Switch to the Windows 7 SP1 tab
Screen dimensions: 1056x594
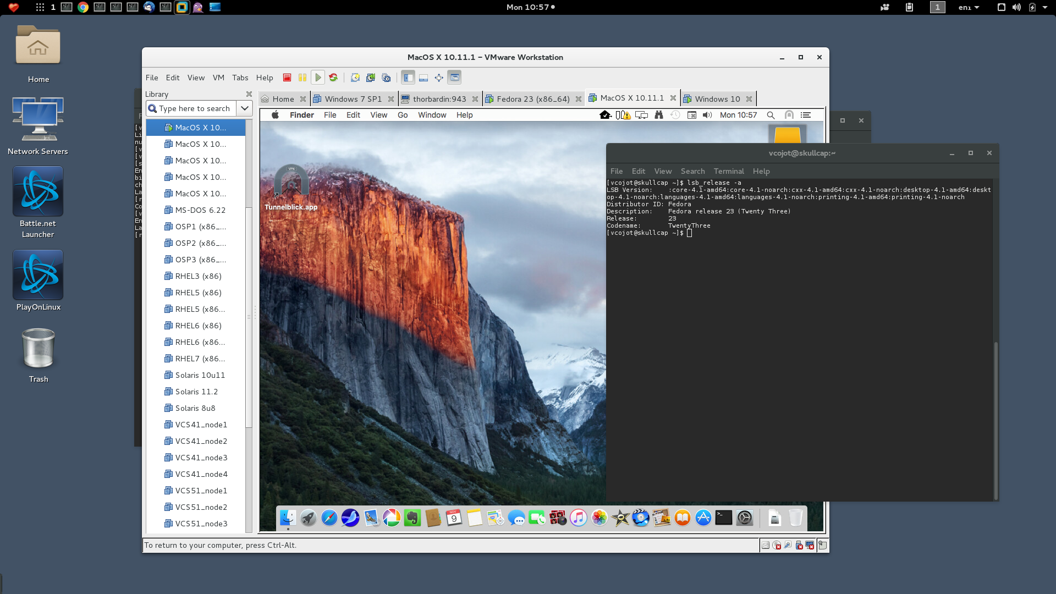pos(353,99)
